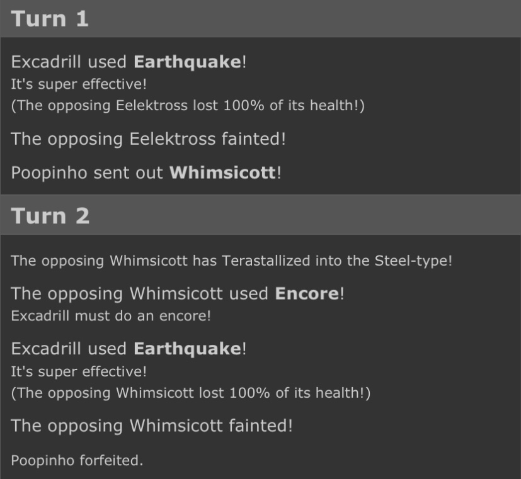Select bold Earthquake in Turn 2
Viewport: 521px width, 479px height.
pyautogui.click(x=187, y=349)
